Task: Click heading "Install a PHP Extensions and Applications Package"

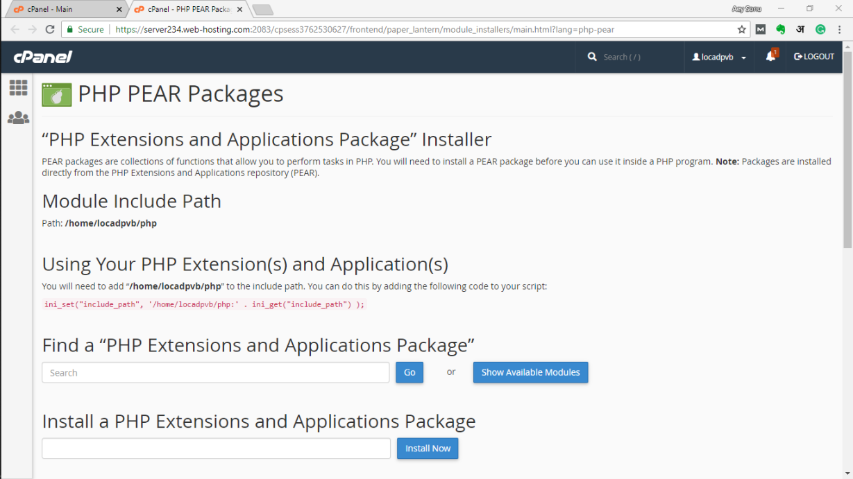Action: coord(259,421)
